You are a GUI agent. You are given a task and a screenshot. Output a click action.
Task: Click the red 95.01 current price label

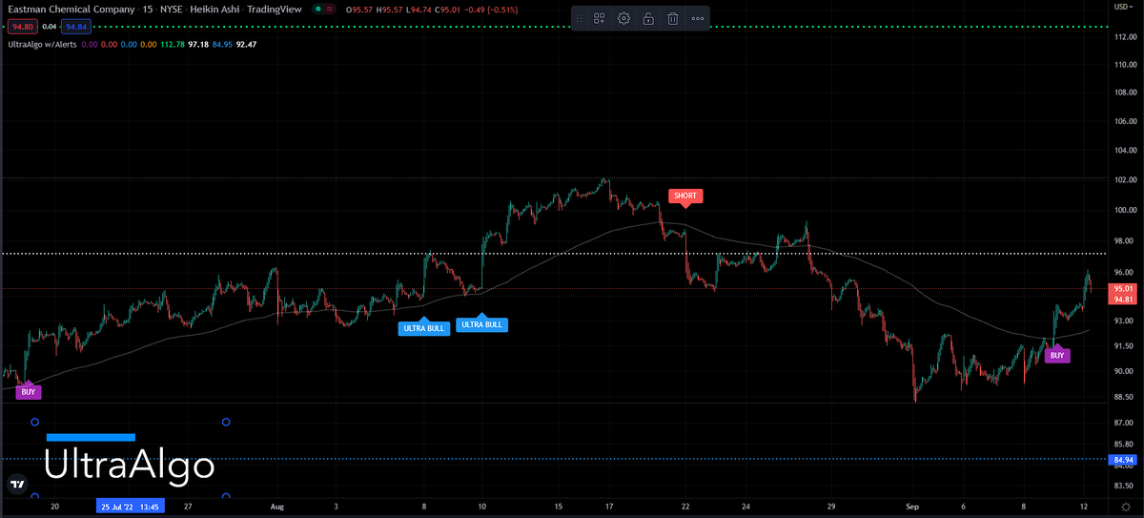tap(1121, 288)
